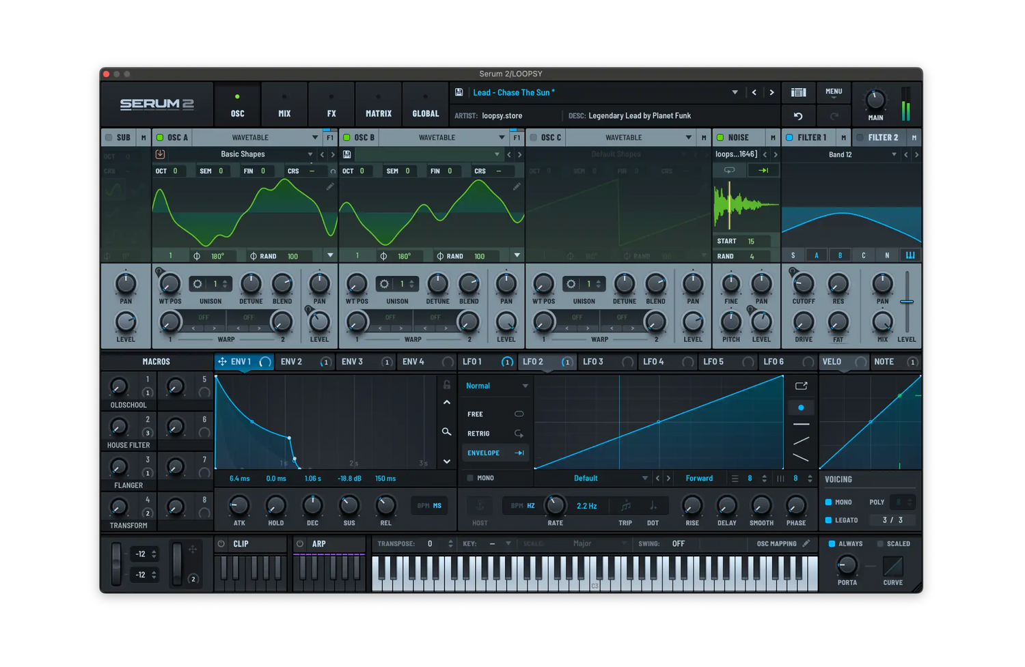Viewport: 1025px width, 667px height.
Task: Select the LFO ramp up line tool
Action: click(802, 441)
